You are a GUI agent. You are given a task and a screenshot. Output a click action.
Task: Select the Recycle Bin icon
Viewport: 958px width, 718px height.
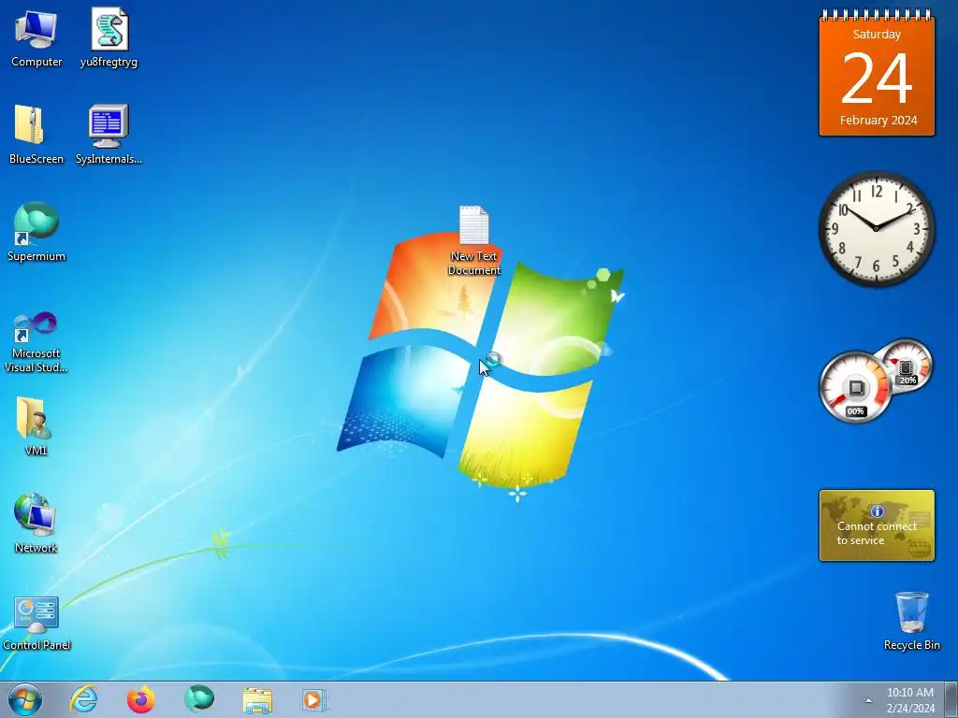tap(911, 621)
